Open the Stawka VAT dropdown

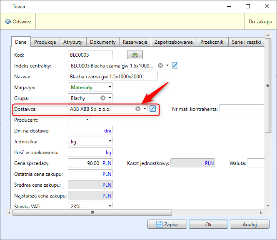(x=110, y=206)
